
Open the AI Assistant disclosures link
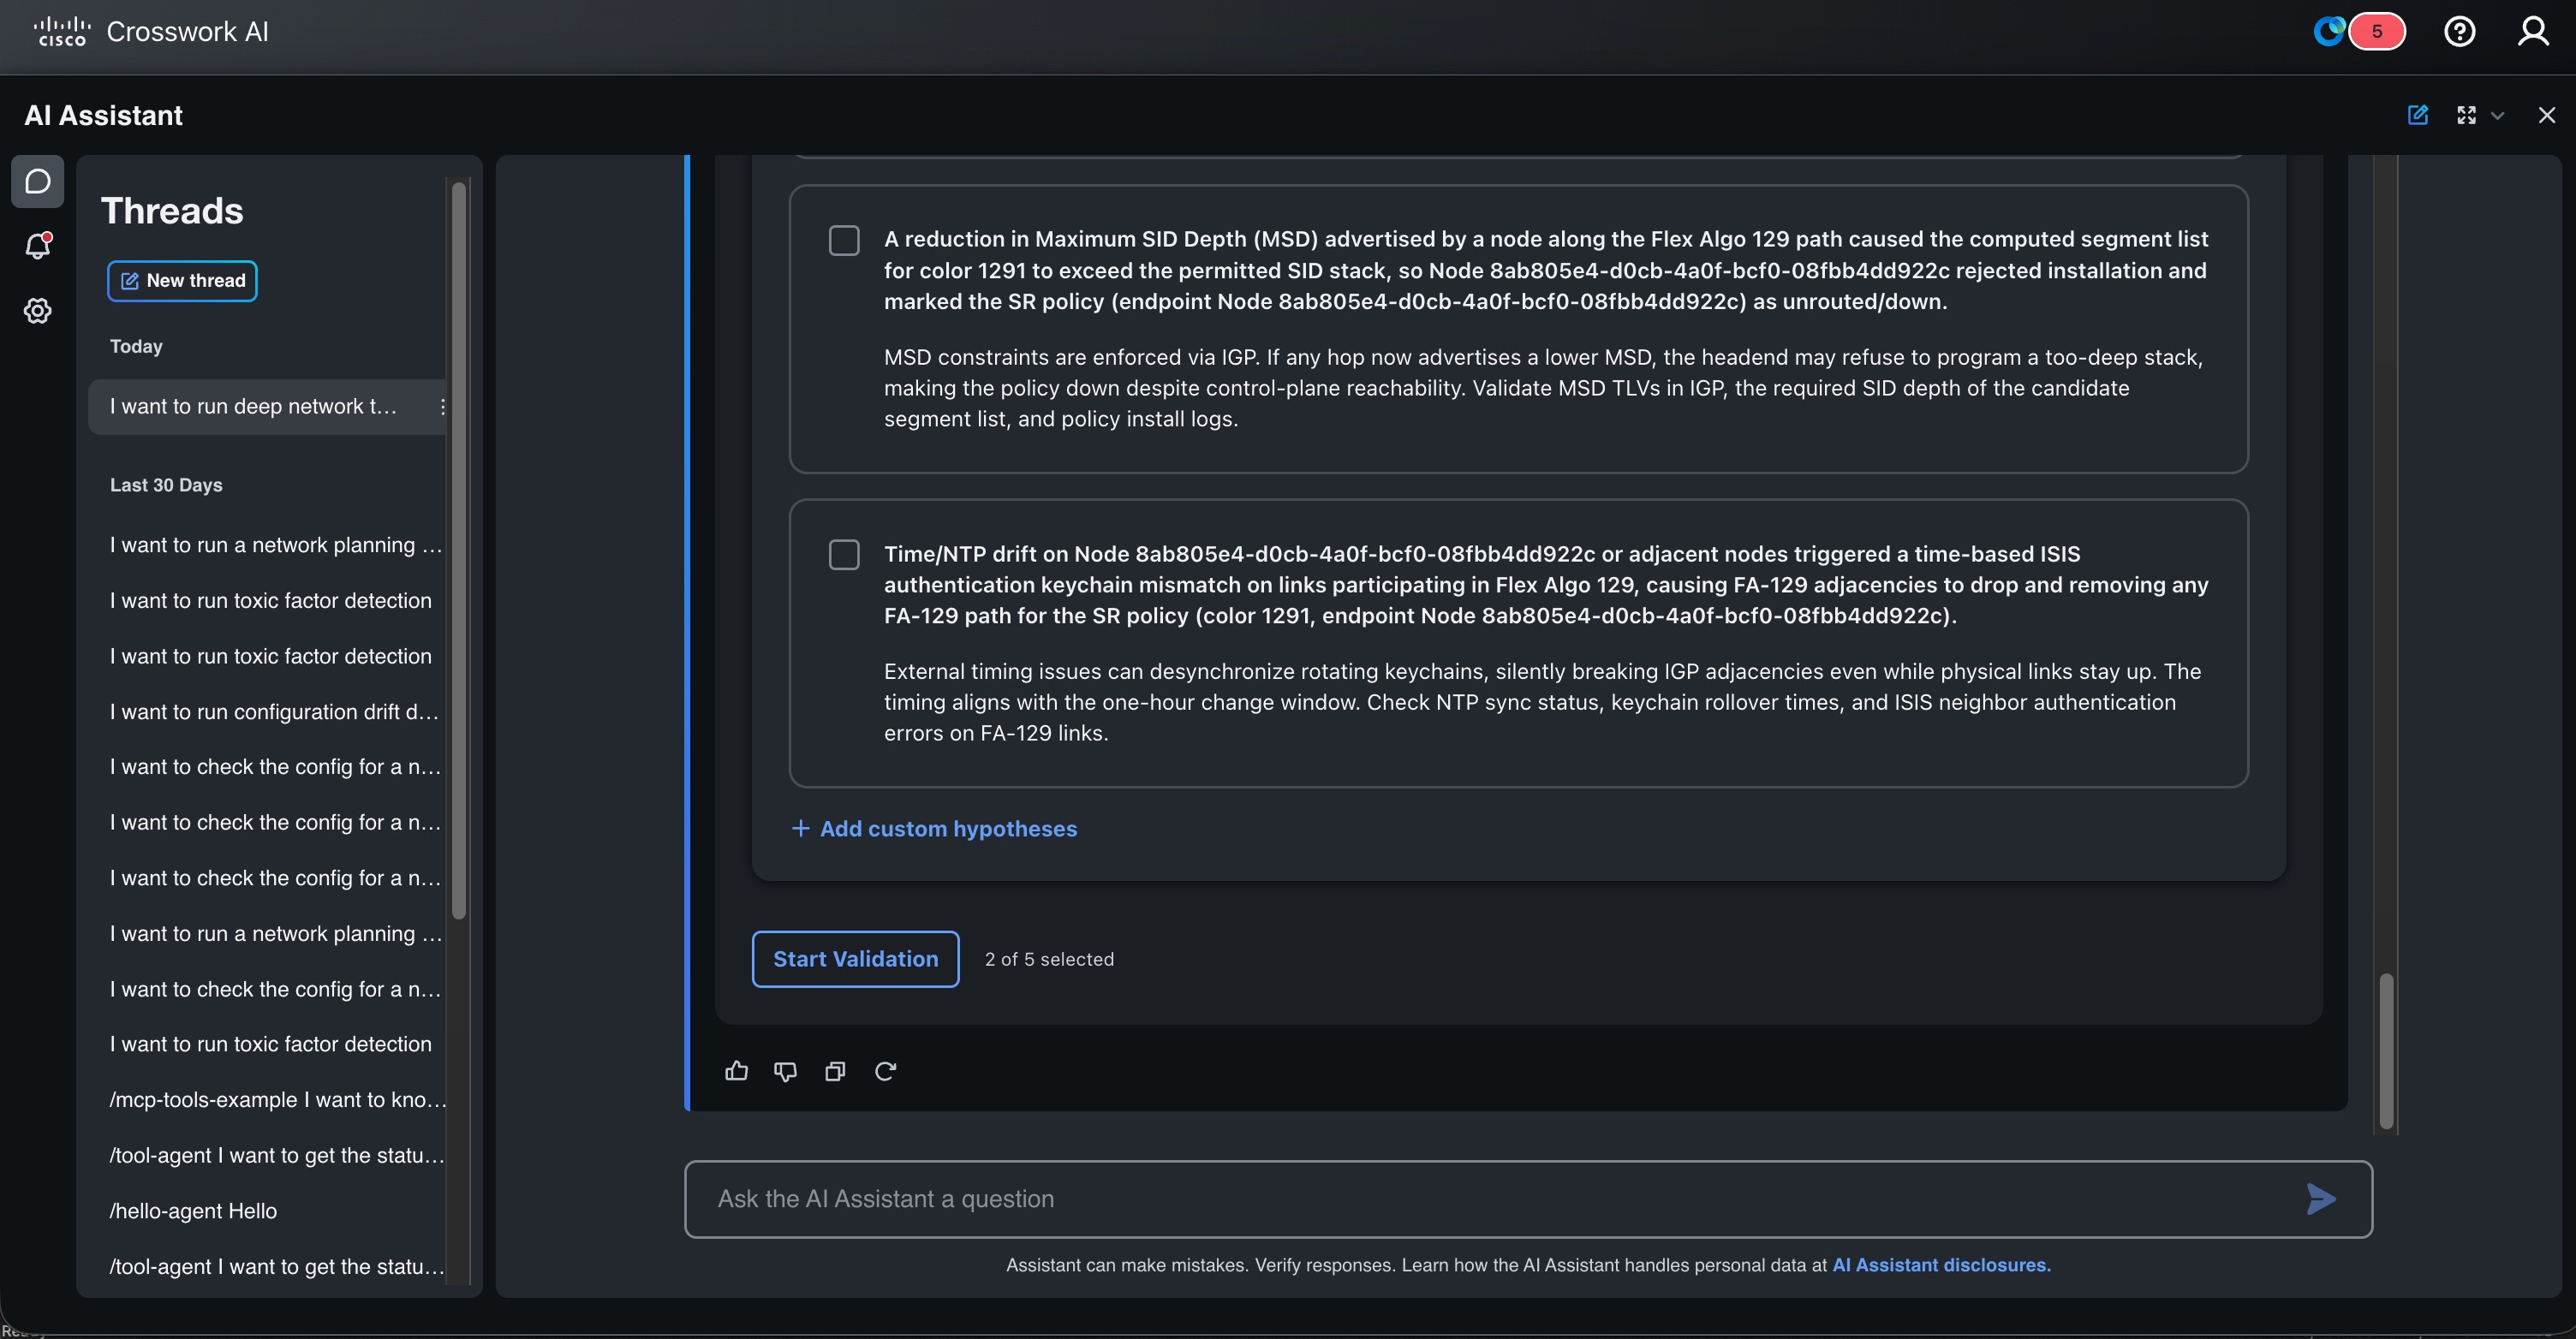tap(1941, 1265)
